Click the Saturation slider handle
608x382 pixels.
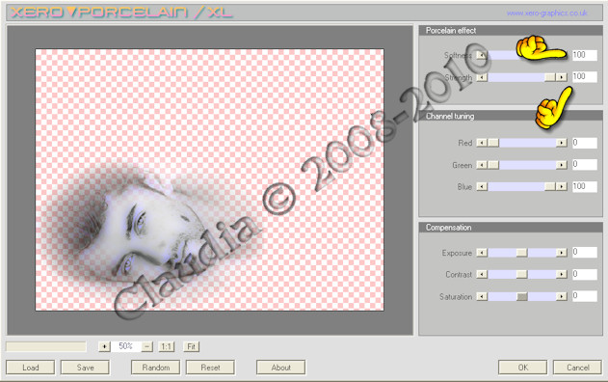tap(522, 296)
